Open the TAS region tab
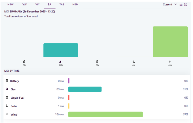The image size is (193, 123). point(62,5)
